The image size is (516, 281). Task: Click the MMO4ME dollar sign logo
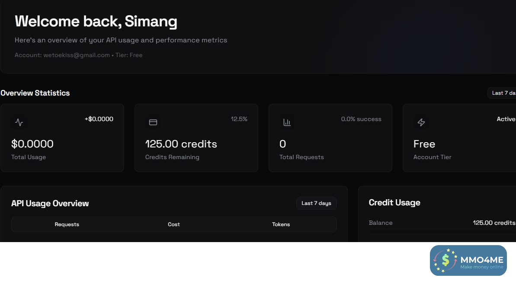445,260
